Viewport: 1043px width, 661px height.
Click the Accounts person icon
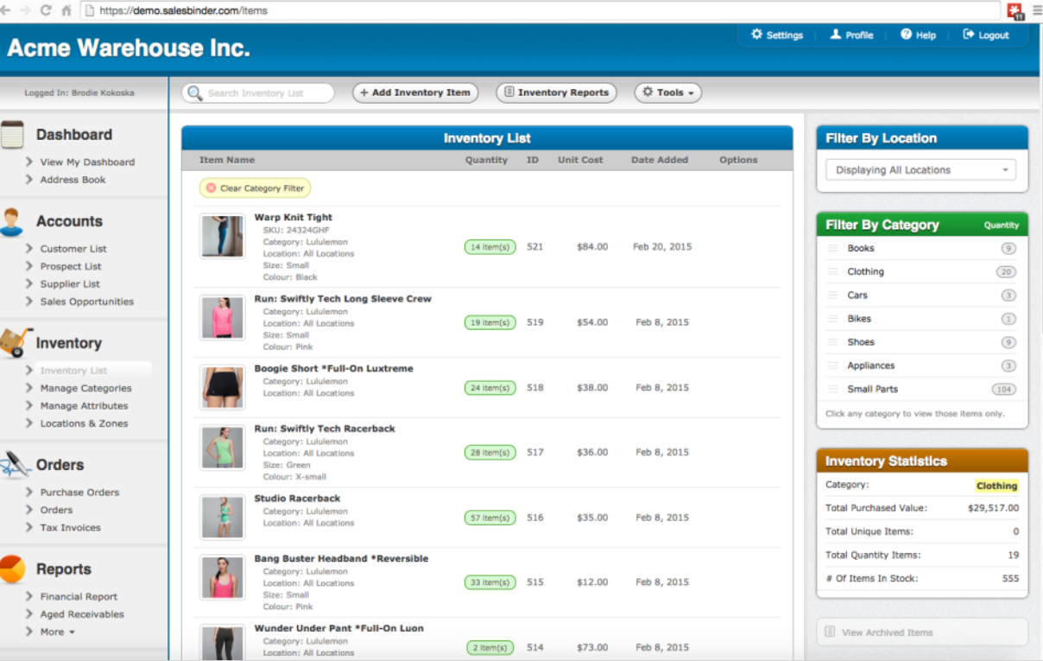(x=12, y=222)
